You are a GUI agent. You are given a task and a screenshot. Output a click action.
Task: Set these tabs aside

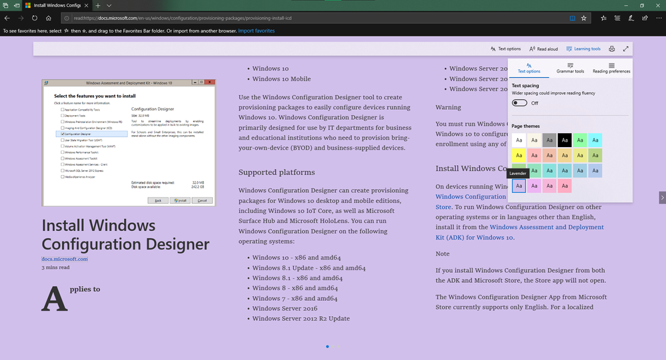pyautogui.click(x=17, y=5)
